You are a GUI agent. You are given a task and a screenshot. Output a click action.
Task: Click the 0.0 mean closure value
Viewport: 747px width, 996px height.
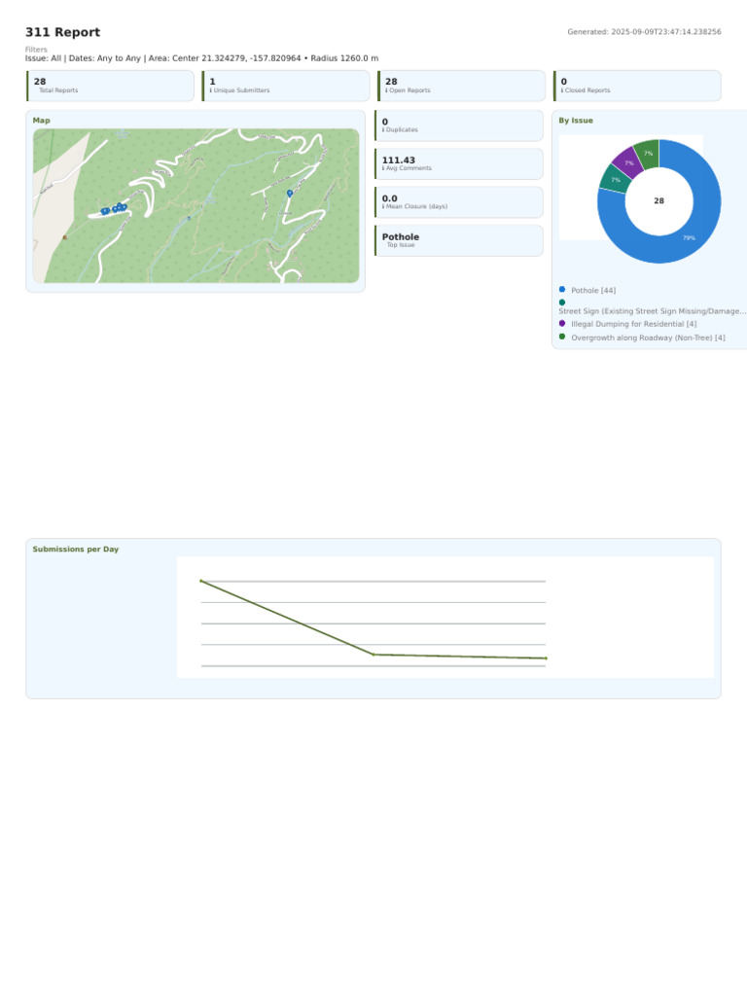click(389, 198)
